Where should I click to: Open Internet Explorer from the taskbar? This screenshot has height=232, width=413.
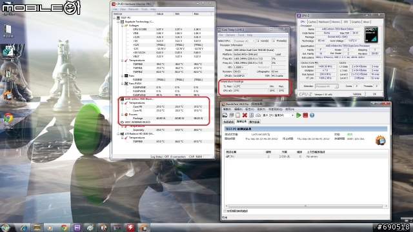(x=23, y=227)
